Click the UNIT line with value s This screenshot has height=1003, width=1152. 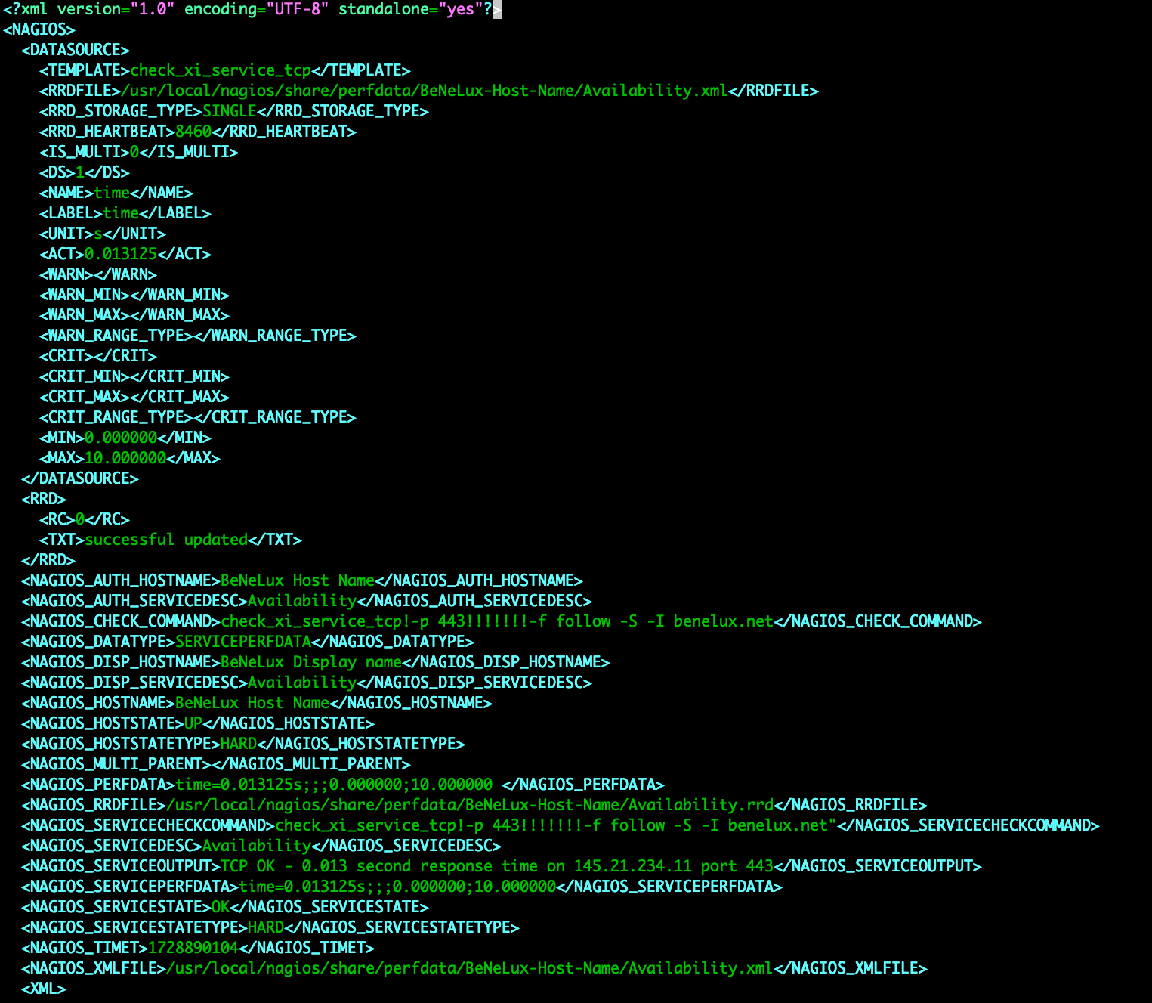pos(103,234)
